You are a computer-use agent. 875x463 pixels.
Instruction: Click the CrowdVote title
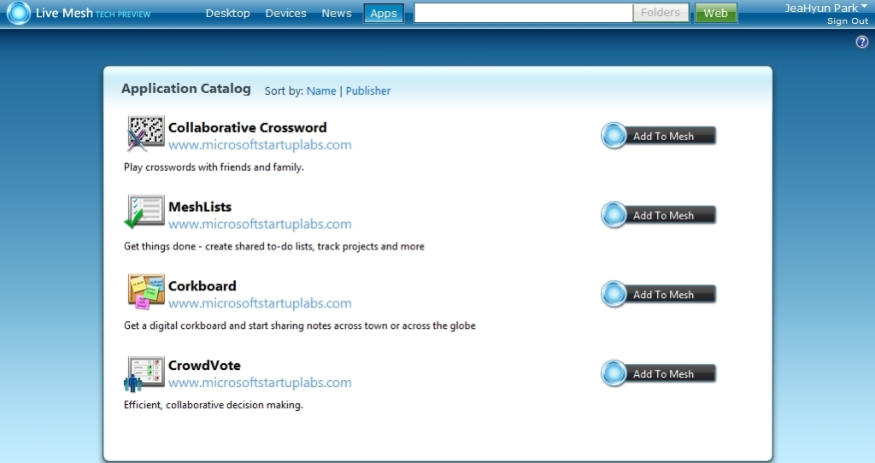(x=204, y=366)
